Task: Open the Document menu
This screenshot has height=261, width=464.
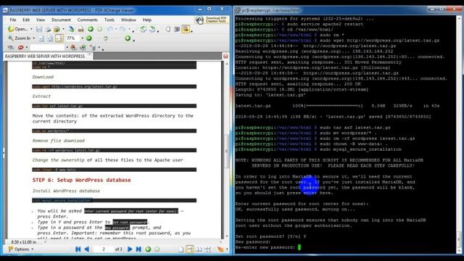Action: [x=61, y=20]
